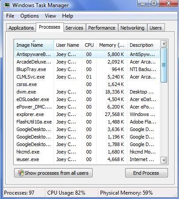Click the process list scrollbar thumb
Viewport: 179px width, 199px height.
[x=164, y=65]
